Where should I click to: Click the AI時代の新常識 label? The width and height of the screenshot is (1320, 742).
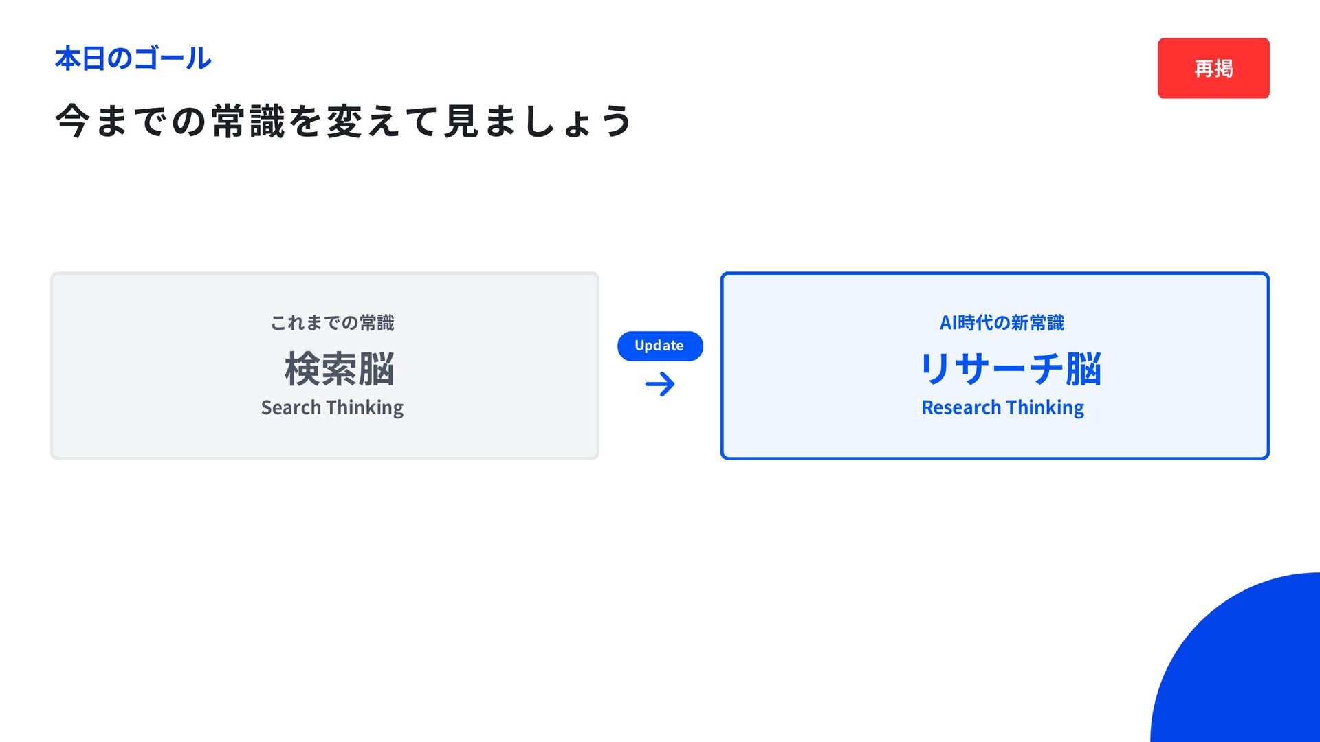[1002, 323]
